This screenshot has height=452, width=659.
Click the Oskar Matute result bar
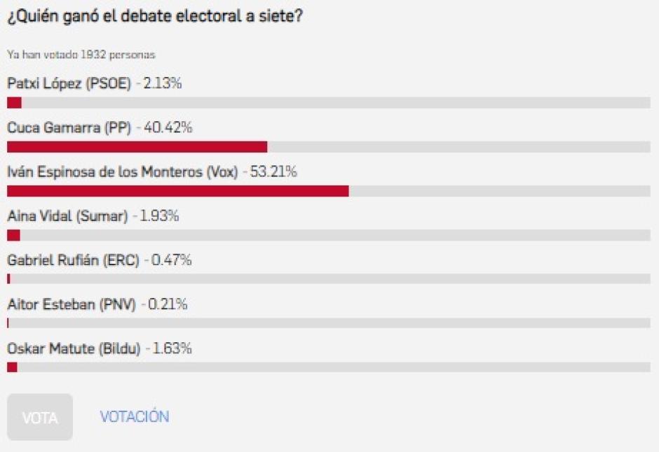tap(329, 367)
